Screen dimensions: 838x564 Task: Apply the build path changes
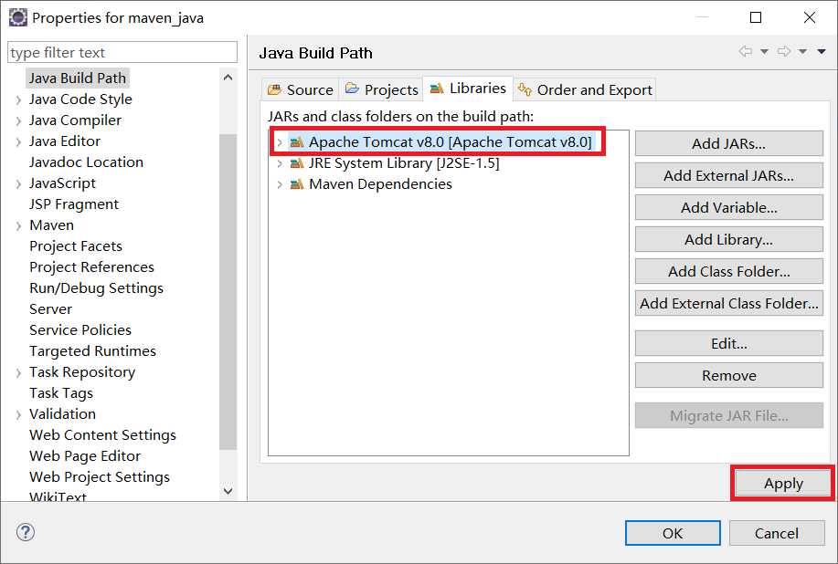tap(783, 484)
